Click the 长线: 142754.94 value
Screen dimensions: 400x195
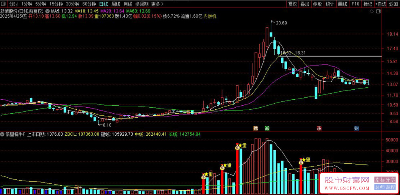click(185, 134)
